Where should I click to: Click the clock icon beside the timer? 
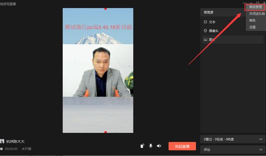coord(1,149)
